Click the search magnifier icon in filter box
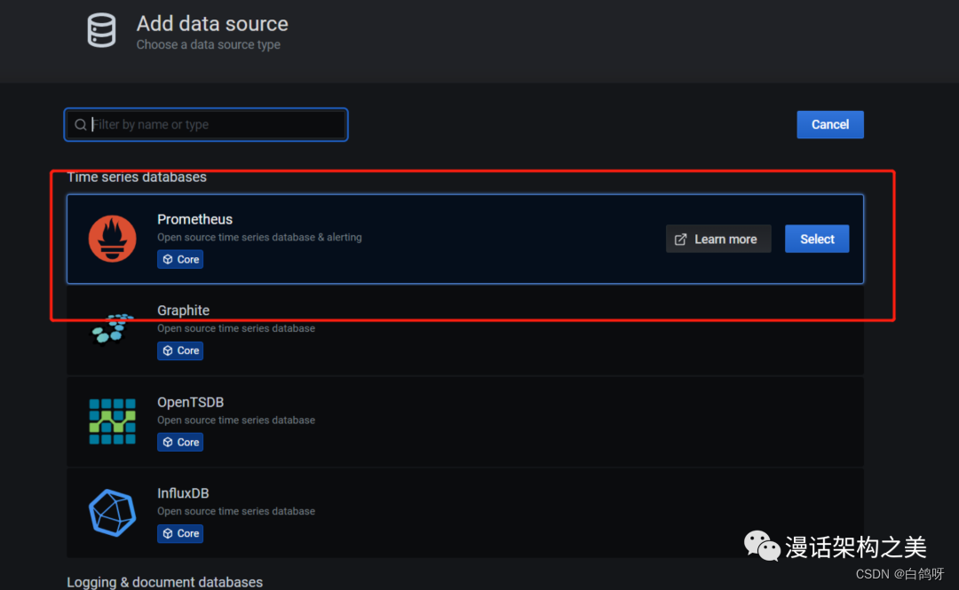Screen dimensions: 959x590 [x=80, y=125]
